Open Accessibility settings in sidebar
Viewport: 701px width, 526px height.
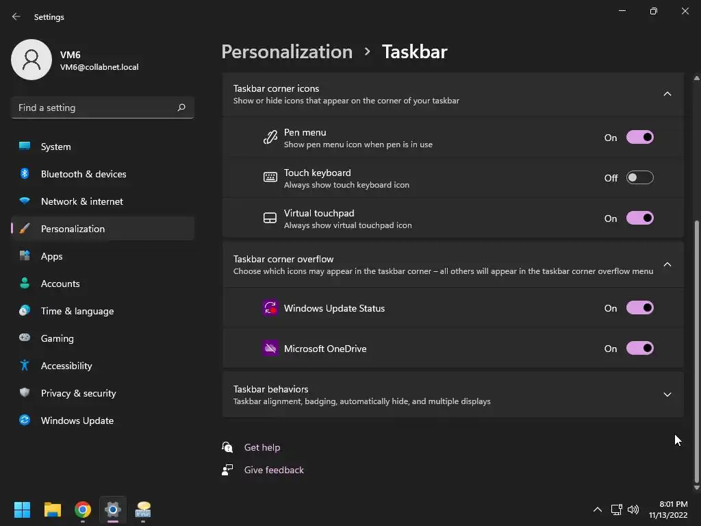click(66, 366)
